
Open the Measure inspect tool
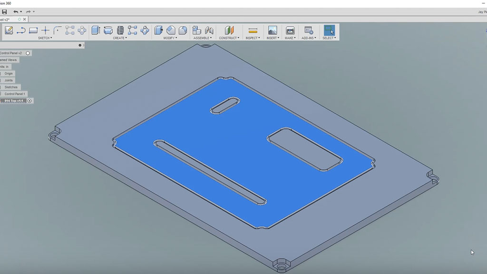(253, 30)
